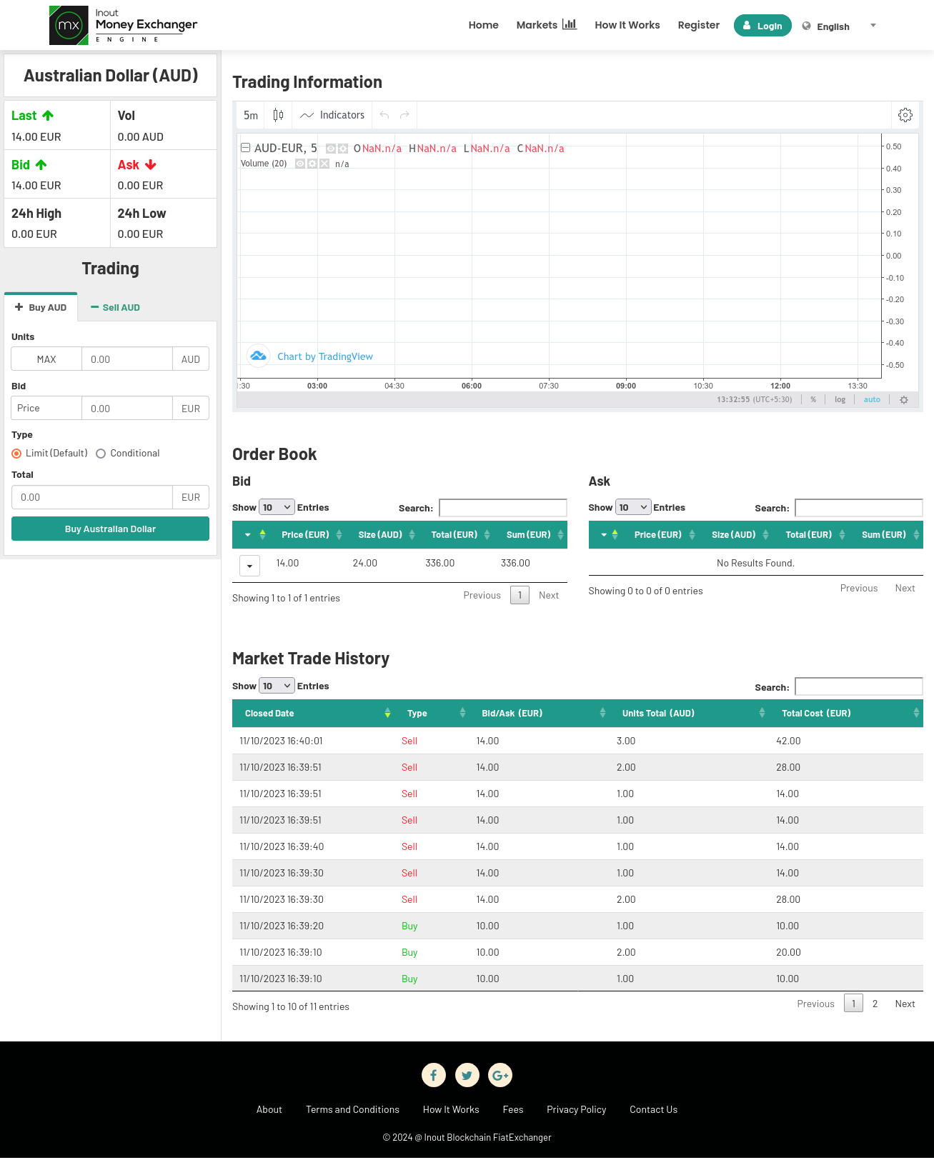Go to Home page
Screen dimensions: 934x1160
(484, 25)
